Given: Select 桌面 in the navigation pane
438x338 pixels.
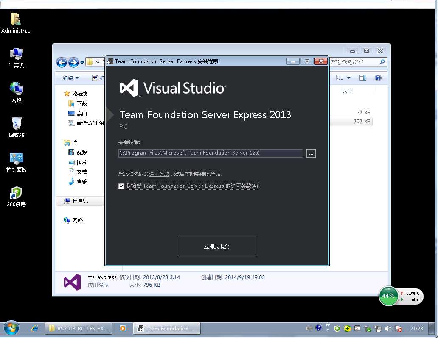Looking at the screenshot, I should pyautogui.click(x=78, y=113).
